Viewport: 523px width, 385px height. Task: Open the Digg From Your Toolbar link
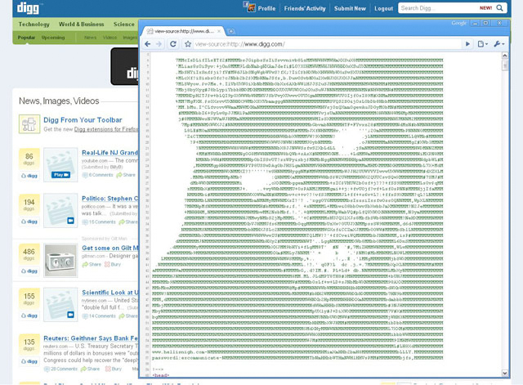(x=83, y=120)
